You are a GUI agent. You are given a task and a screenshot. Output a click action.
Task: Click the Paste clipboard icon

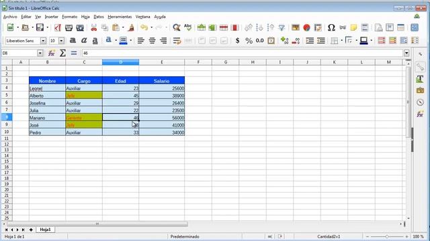116,27
